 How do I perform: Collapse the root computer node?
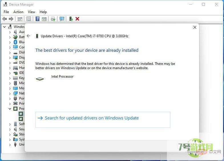[x=5, y=27]
